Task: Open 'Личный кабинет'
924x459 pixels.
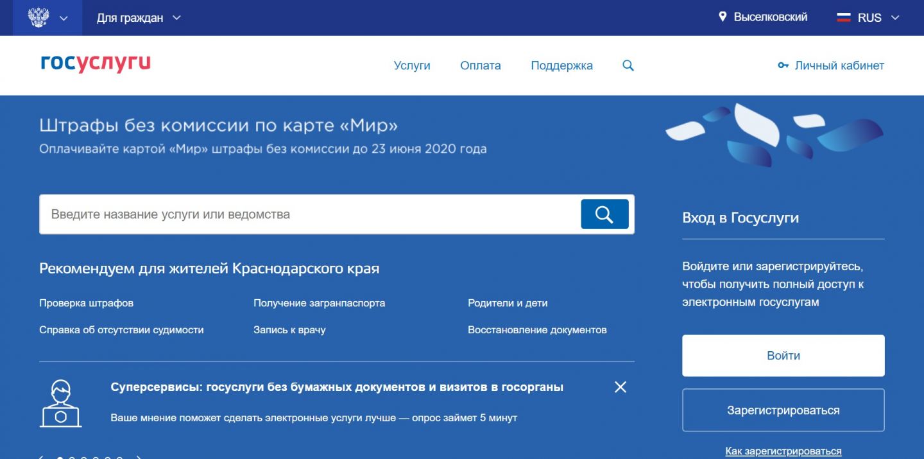Action: pos(839,65)
